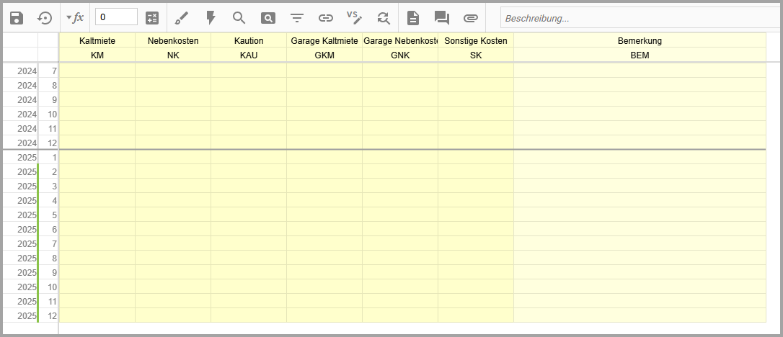Click the boxed find-in-page search icon
Image resolution: width=783 pixels, height=337 pixels.
(267, 17)
